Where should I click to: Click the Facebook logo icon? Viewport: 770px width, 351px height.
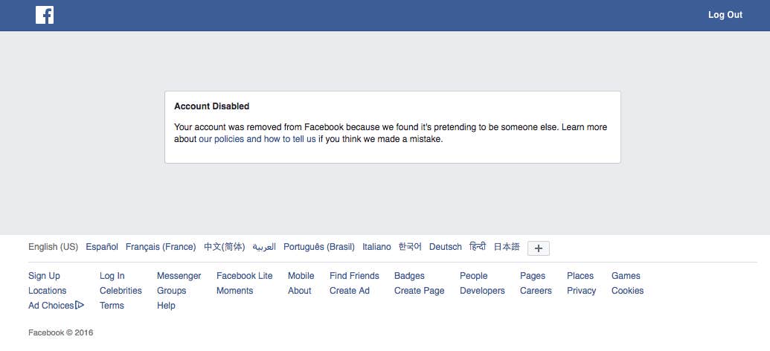45,15
